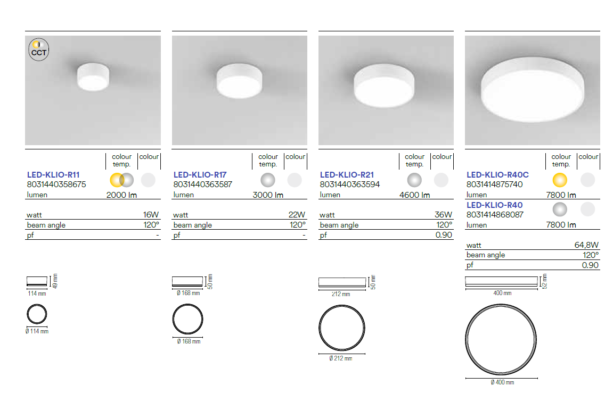Click the grey colour temp swatch for R17
Image resolution: width=613 pixels, height=394 pixels.
point(268,180)
